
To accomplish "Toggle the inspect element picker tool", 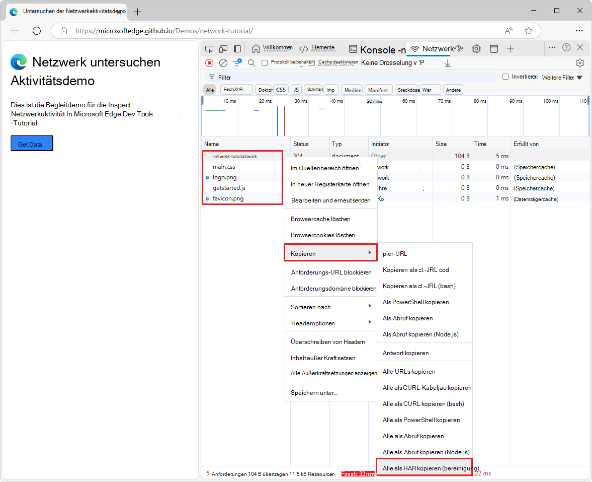I will [x=210, y=49].
